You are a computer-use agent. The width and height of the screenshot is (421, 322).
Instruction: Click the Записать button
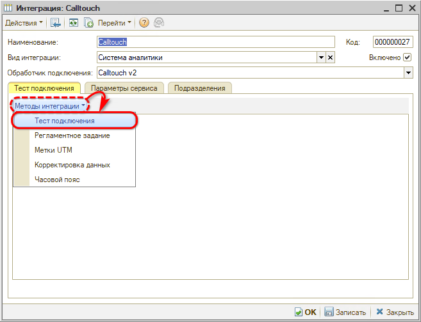pos(345,312)
